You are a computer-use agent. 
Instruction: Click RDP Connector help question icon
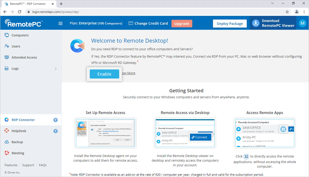55,120
